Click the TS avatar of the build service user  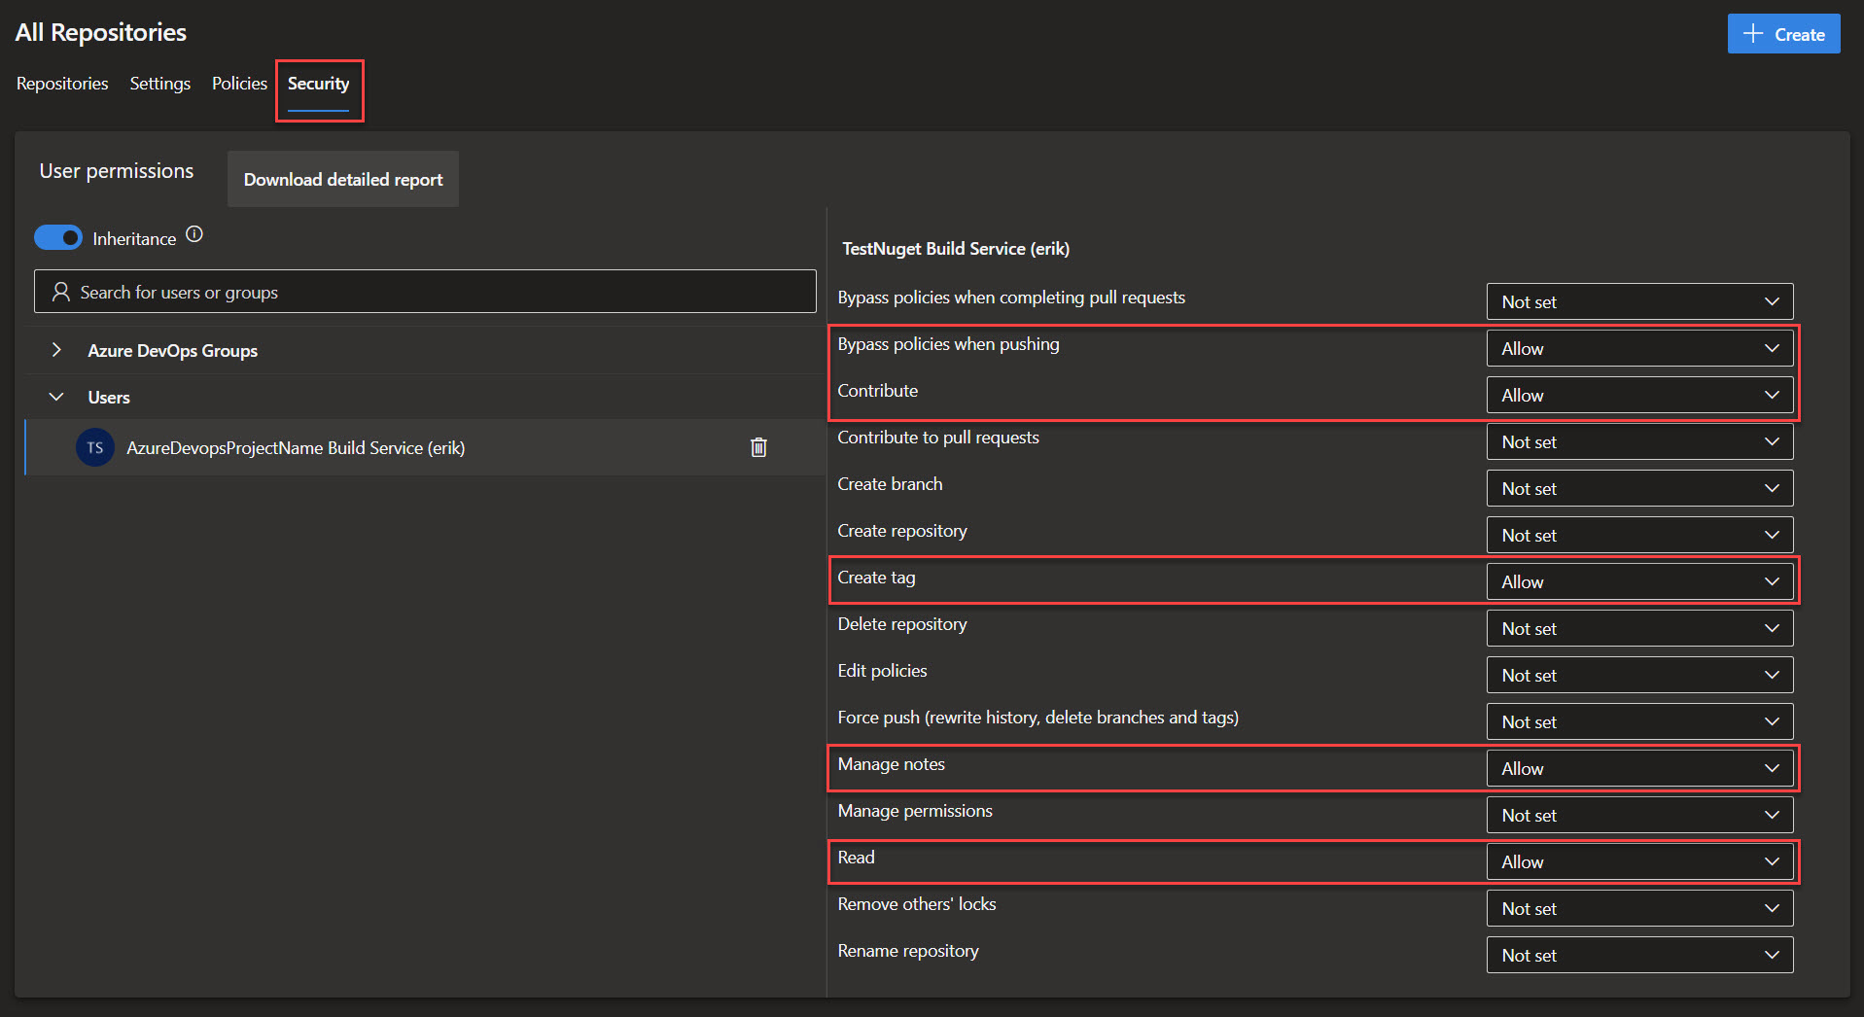95,447
